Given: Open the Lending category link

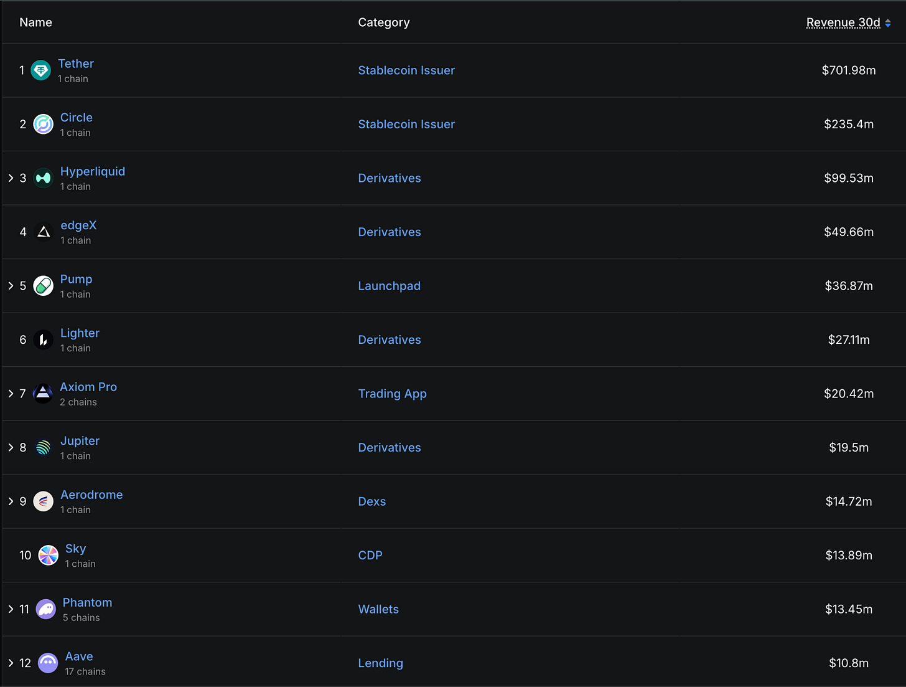Looking at the screenshot, I should 380,663.
